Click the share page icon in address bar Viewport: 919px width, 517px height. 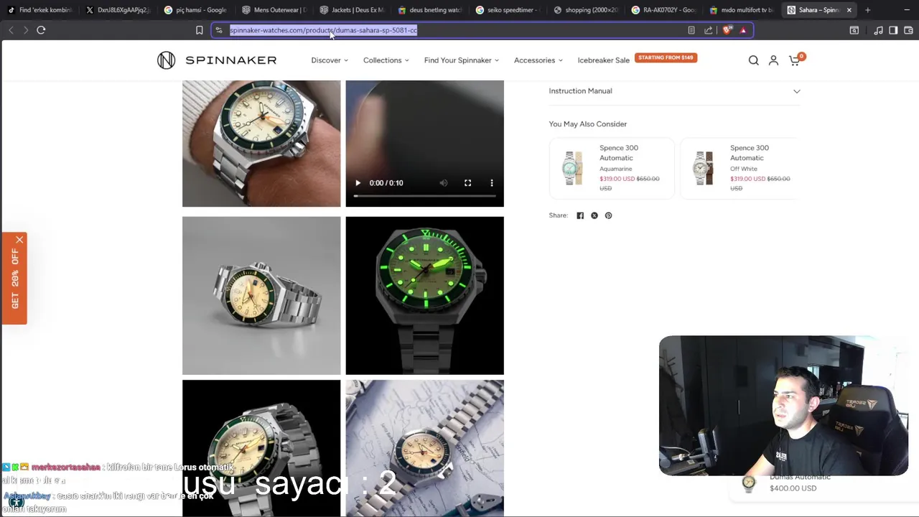(x=709, y=30)
